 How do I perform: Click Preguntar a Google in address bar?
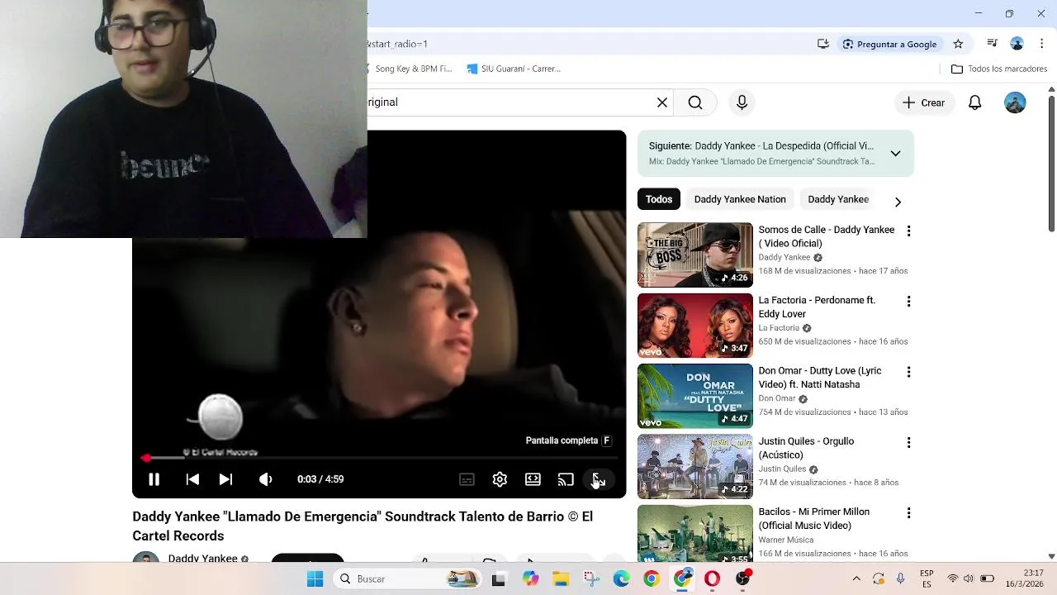click(889, 44)
